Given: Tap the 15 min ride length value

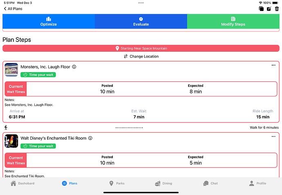Looking at the screenshot, I should tap(263, 117).
